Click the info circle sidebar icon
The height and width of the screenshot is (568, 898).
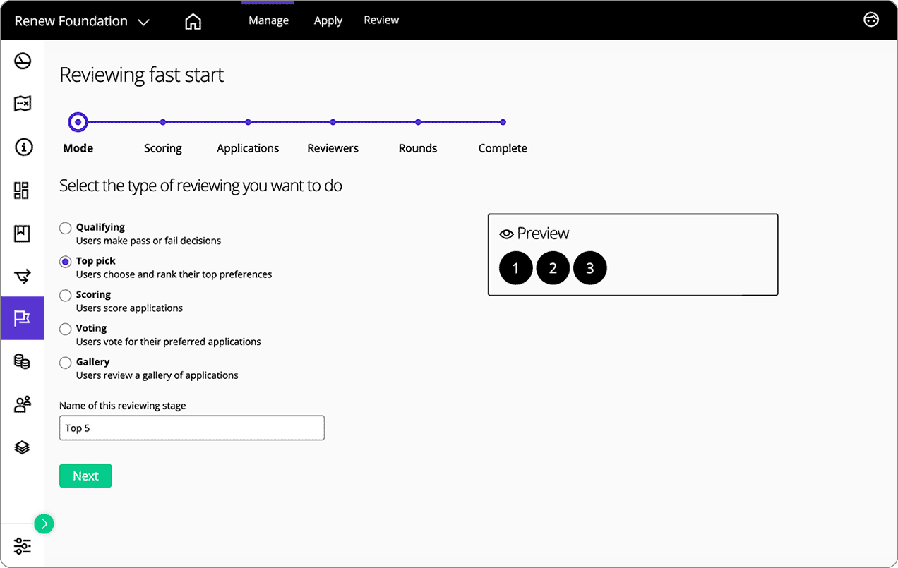coord(23,147)
